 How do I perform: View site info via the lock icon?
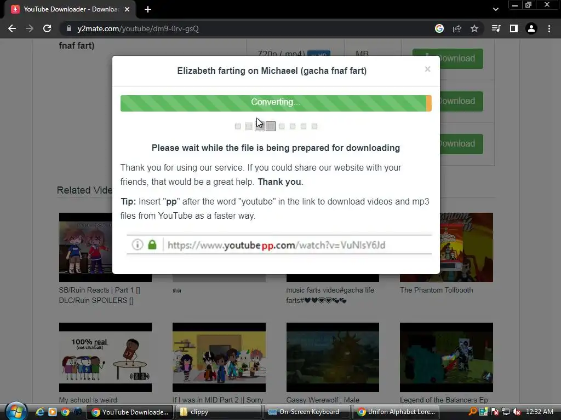(x=69, y=28)
